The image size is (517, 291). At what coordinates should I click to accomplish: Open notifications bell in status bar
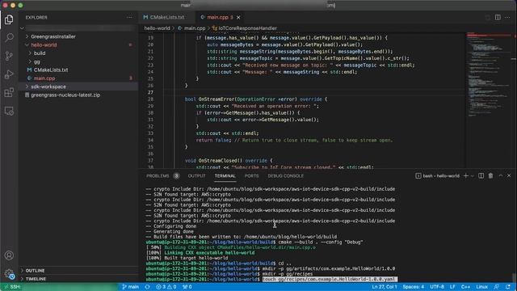click(x=508, y=287)
